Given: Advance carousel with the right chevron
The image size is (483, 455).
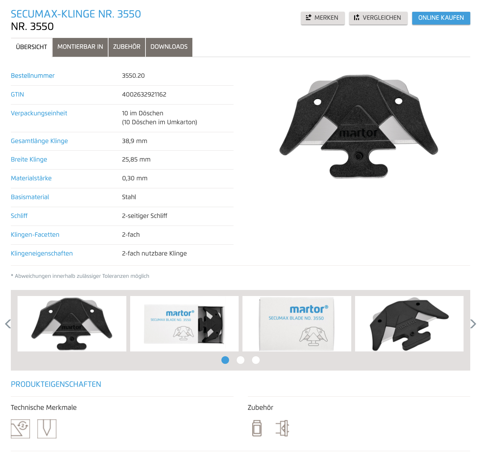Looking at the screenshot, I should 473,324.
